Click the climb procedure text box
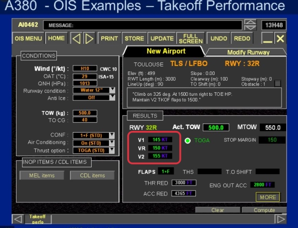This screenshot has width=298, height=228. point(204,98)
